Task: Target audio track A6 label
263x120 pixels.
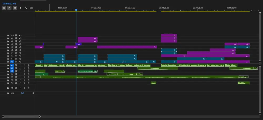Action: point(12,80)
